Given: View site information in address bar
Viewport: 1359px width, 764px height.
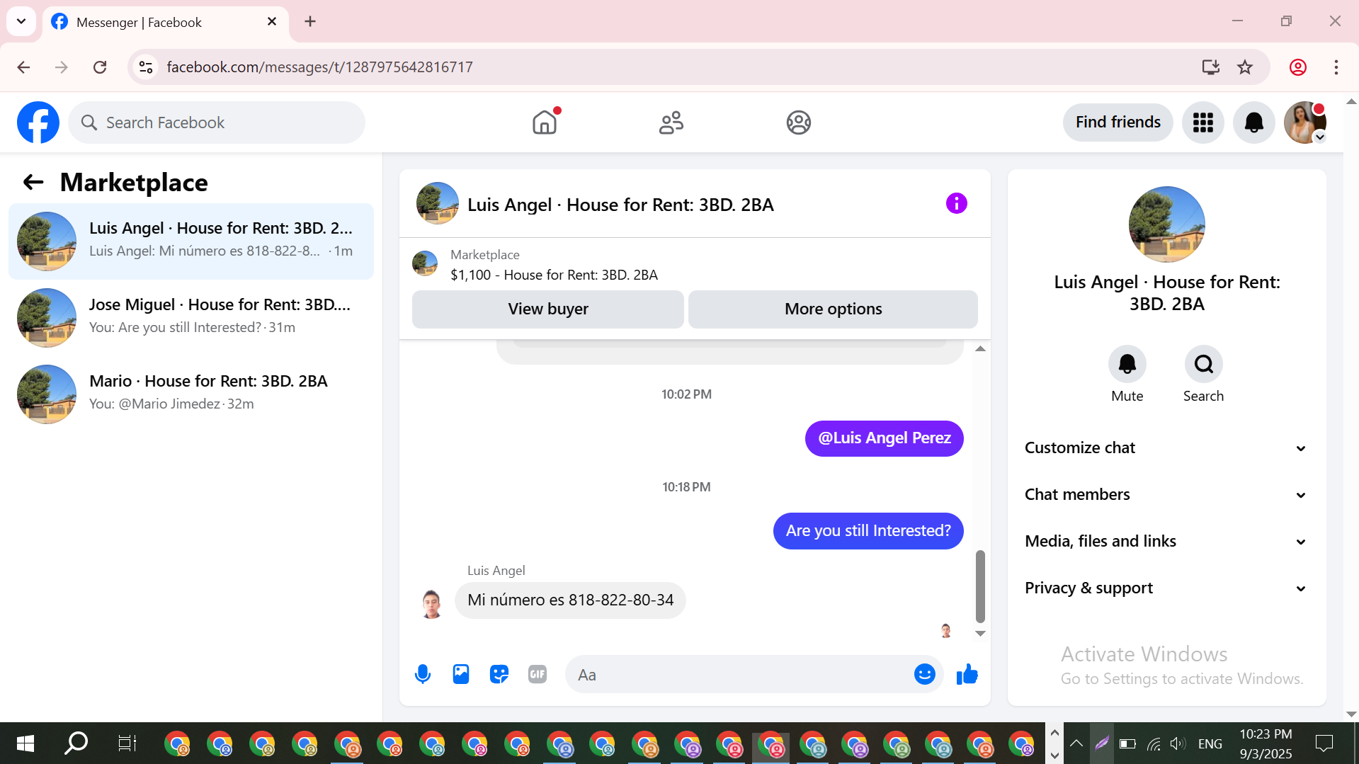Looking at the screenshot, I should point(146,67).
